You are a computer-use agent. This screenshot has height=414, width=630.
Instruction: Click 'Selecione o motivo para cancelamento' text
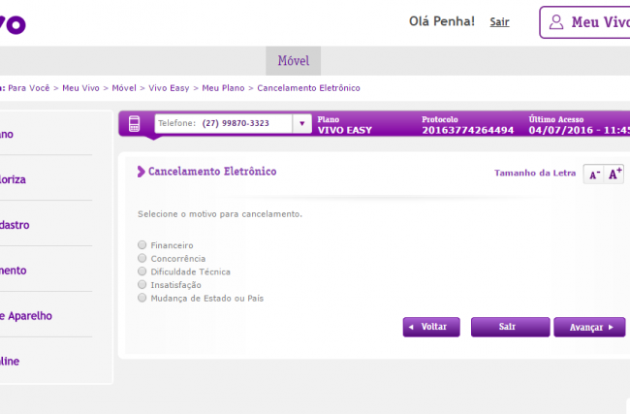220,214
